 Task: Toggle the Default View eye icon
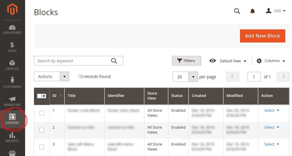pyautogui.click(x=213, y=61)
